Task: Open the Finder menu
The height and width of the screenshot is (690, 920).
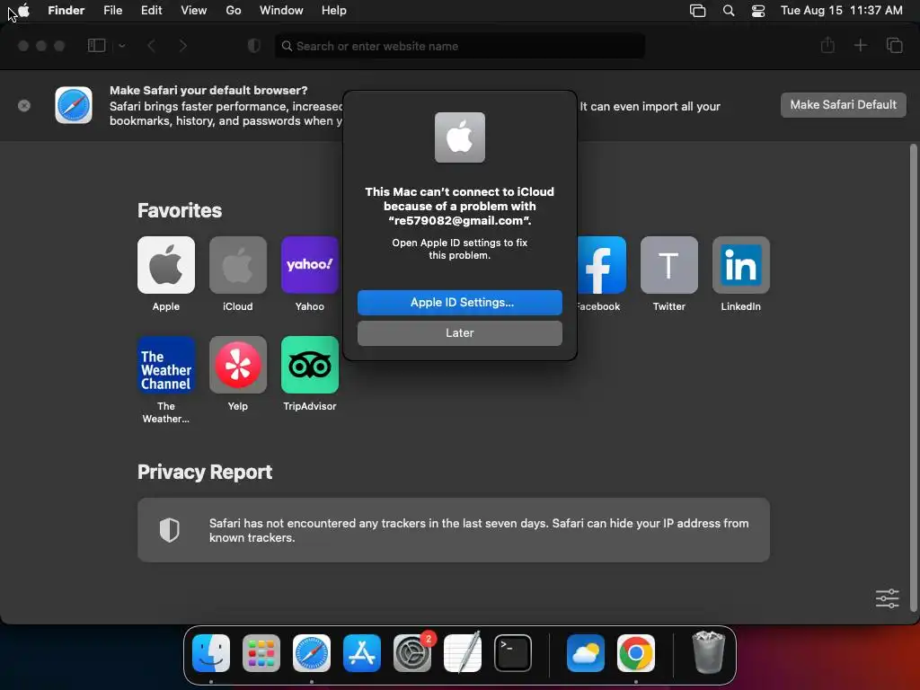Action: click(x=66, y=11)
